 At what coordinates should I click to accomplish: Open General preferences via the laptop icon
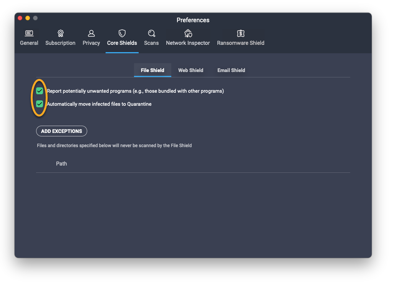[x=29, y=33]
